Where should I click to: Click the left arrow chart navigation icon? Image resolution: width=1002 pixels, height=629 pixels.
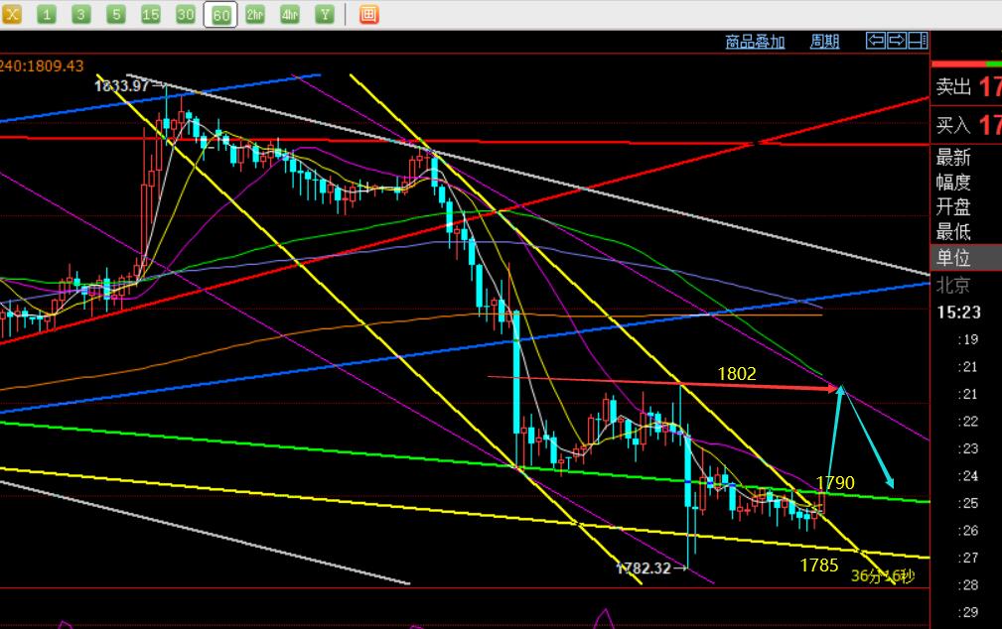[x=876, y=41]
